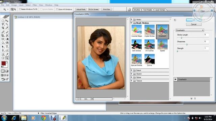Click the swap foreground/background colors arrow
This screenshot has height=121, width=216.
tap(7, 62)
